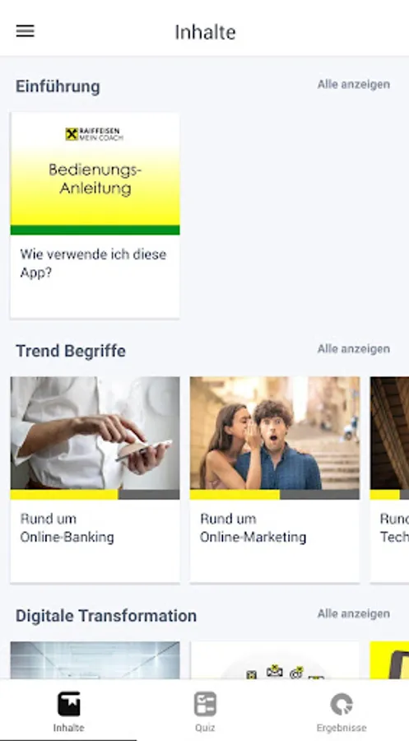This screenshot has width=409, height=741.
Task: Open the partially visible third Trend card
Action: (389, 479)
